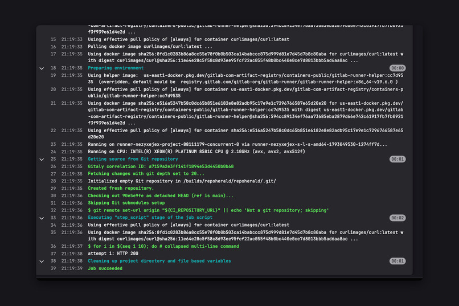Image resolution: width=459 pixels, height=306 pixels.
Task: Click the 'git remote set-url origin' command line
Action: click(208, 210)
